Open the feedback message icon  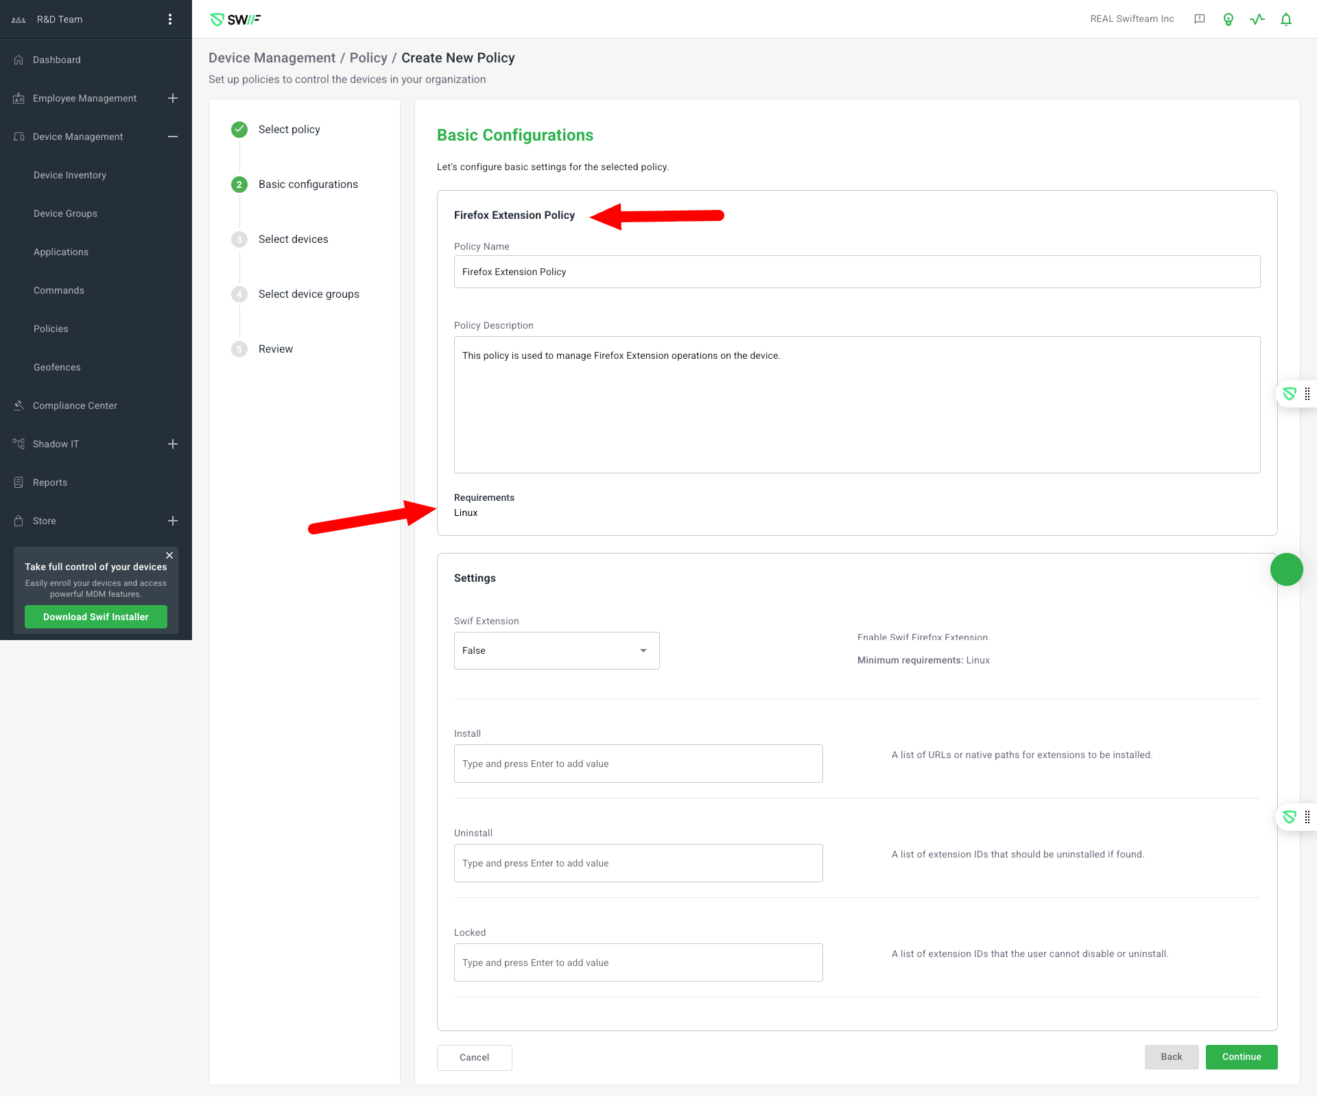(1199, 19)
